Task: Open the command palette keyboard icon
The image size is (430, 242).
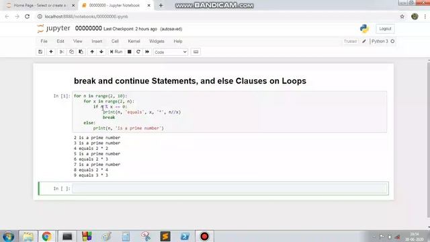Action: pos(196,52)
